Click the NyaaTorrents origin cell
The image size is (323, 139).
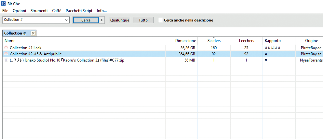click(311, 60)
